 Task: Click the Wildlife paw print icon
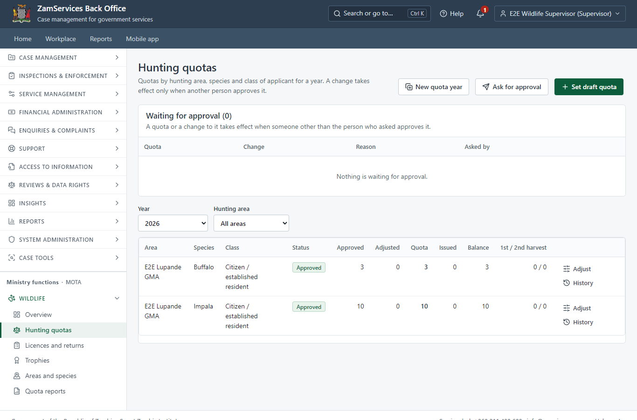pyautogui.click(x=12, y=298)
